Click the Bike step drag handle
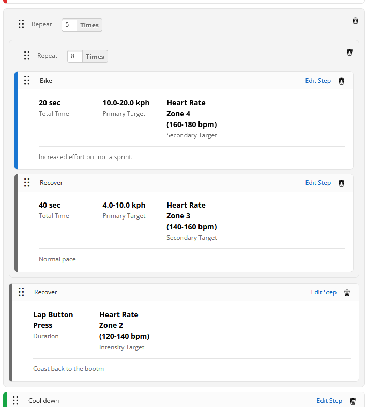The width and height of the screenshot is (367, 407). pos(27,81)
